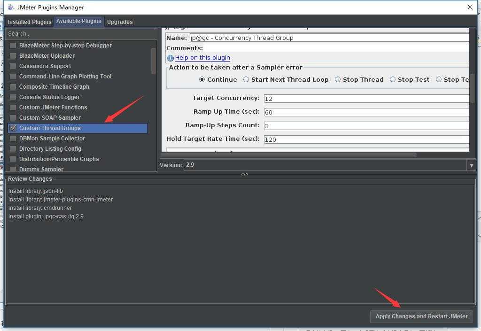Click the preview pane horizontal scrollbar
The height and width of the screenshot is (331, 481).
pos(289,155)
